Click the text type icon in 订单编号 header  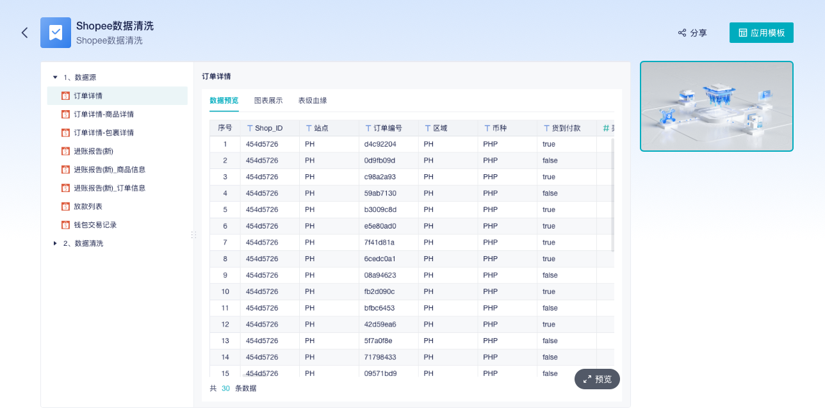click(x=368, y=128)
